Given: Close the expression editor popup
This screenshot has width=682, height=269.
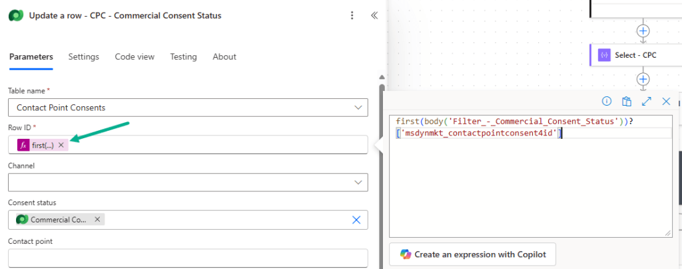Looking at the screenshot, I should (x=666, y=102).
